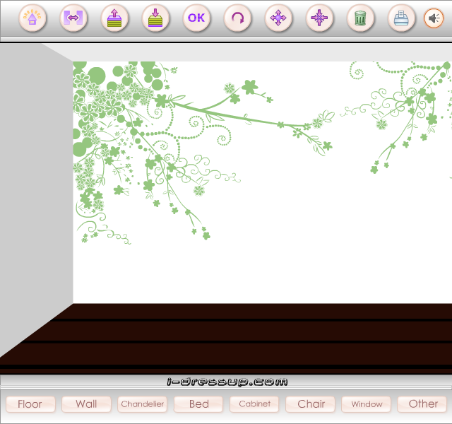452x424 pixels.
Task: Open the Wall category
Action: tap(86, 404)
